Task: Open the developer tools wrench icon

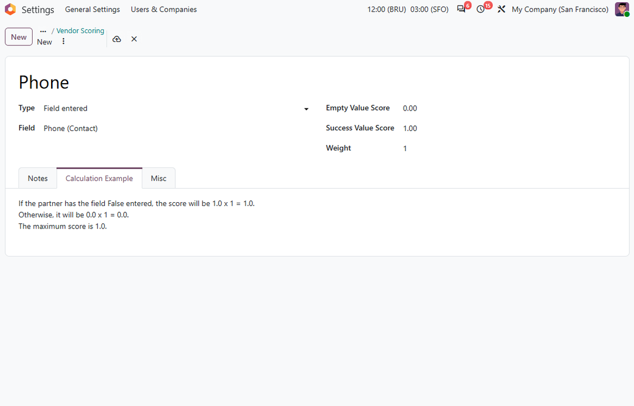Action: [502, 9]
